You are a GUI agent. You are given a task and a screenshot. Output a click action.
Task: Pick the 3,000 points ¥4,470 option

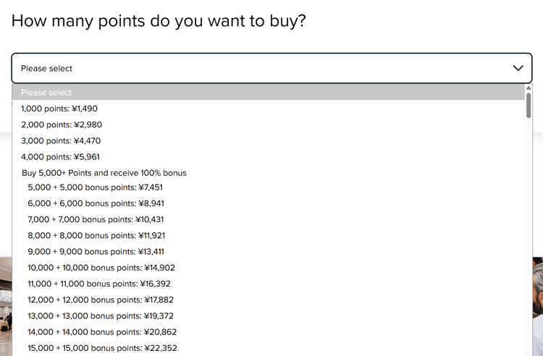[61, 140]
